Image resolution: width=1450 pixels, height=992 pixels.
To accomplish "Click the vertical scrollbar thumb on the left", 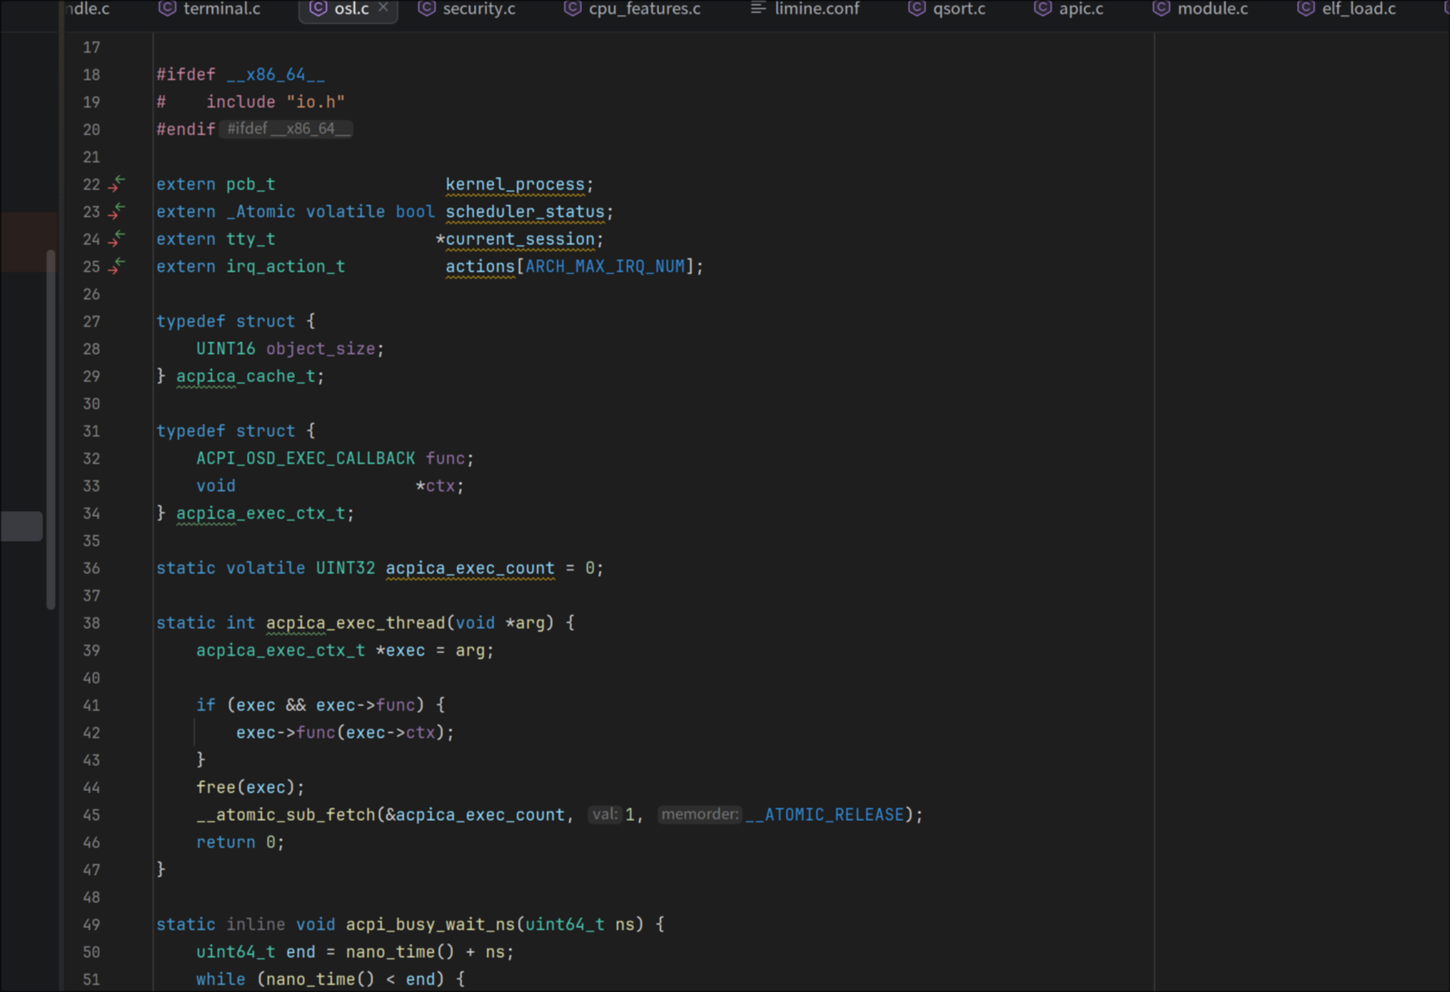I will click(x=51, y=429).
